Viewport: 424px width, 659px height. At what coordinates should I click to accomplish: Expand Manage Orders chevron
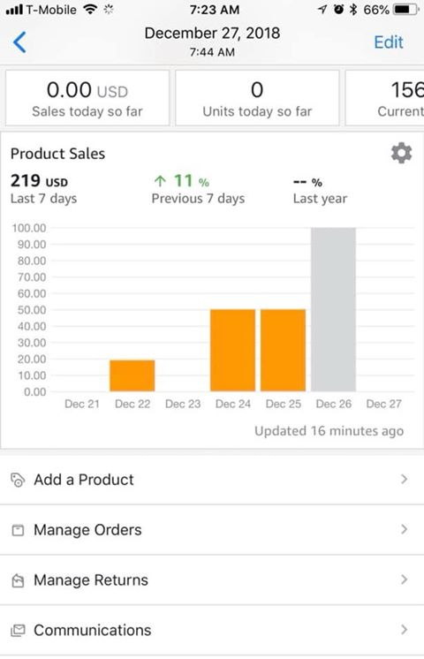point(404,529)
